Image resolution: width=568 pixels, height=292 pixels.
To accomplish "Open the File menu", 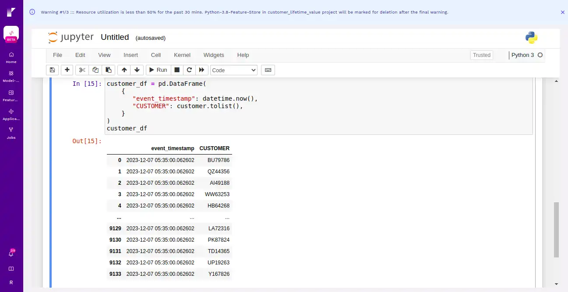I will tap(57, 55).
